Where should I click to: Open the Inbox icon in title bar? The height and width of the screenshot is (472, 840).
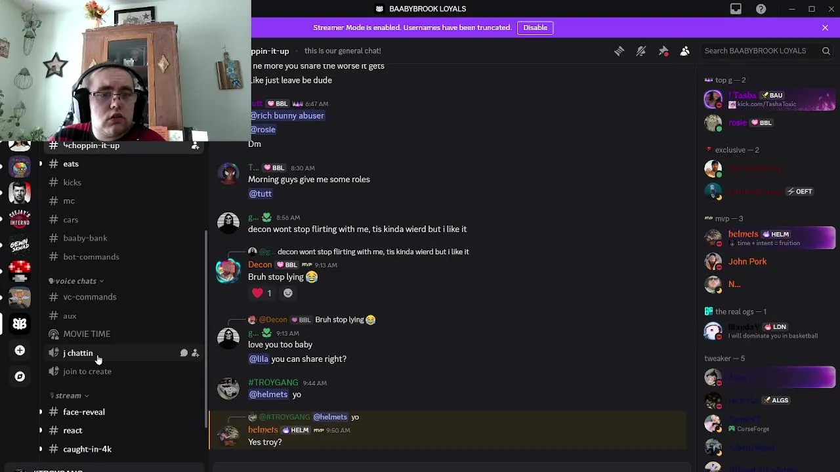pyautogui.click(x=736, y=9)
